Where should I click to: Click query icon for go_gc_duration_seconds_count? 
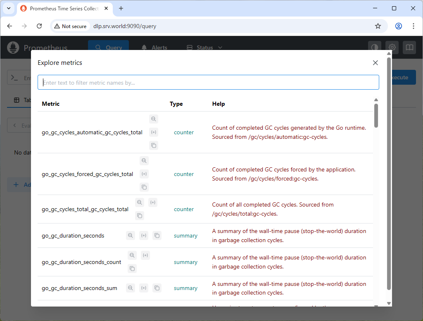coord(132,255)
